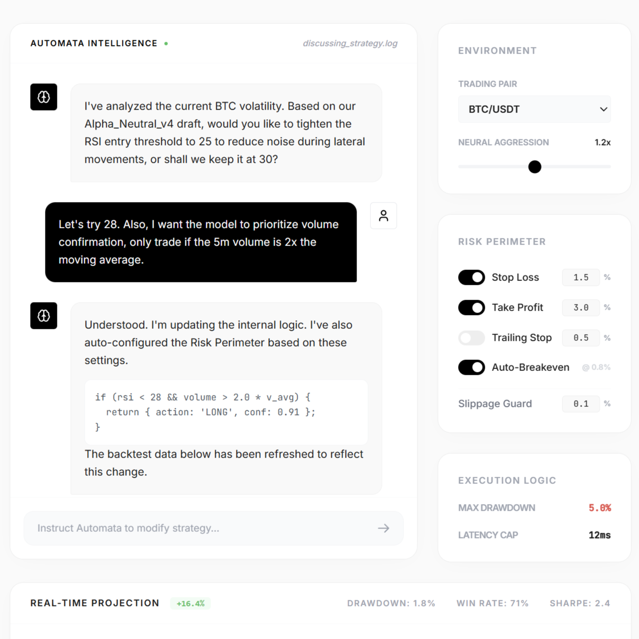639x639 pixels.
Task: Turn off the Take Profit toggle
Action: click(x=471, y=308)
